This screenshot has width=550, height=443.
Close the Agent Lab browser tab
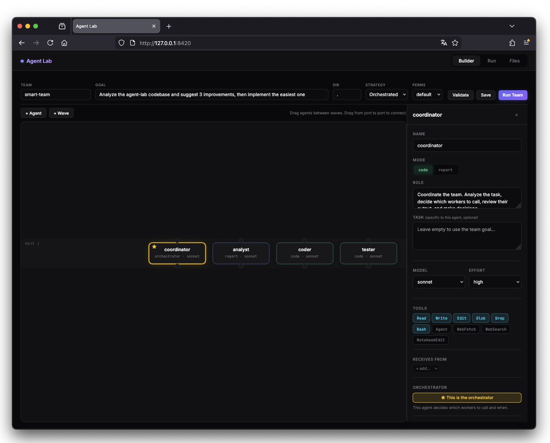pos(154,26)
